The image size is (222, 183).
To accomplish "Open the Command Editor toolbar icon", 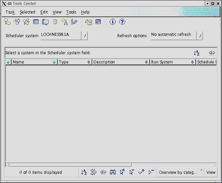I will click(36, 22).
